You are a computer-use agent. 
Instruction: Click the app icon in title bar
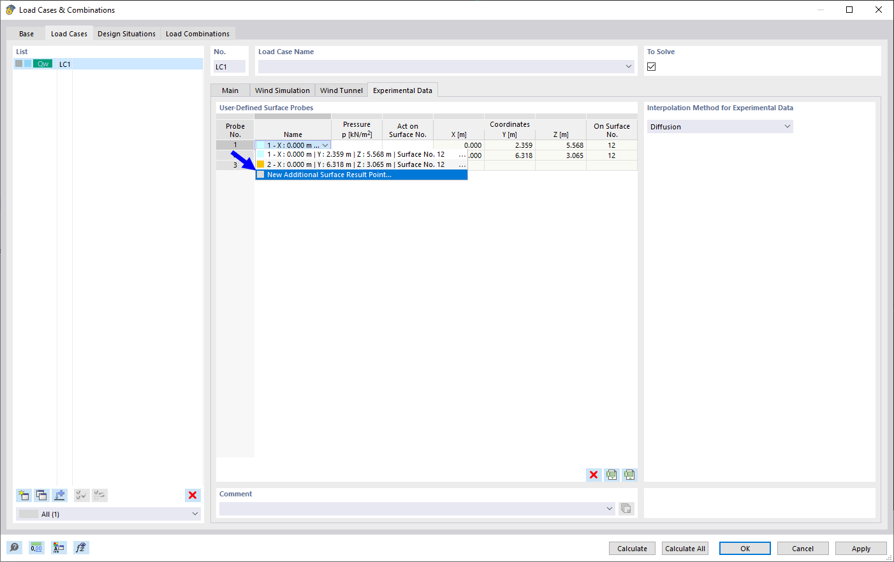tap(10, 10)
